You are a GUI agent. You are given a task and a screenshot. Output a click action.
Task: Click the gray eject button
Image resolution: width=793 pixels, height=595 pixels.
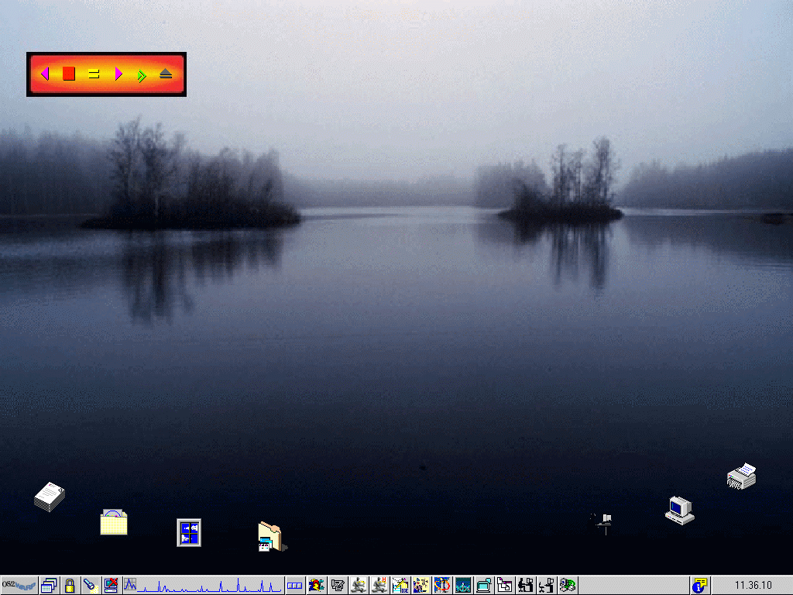point(165,74)
